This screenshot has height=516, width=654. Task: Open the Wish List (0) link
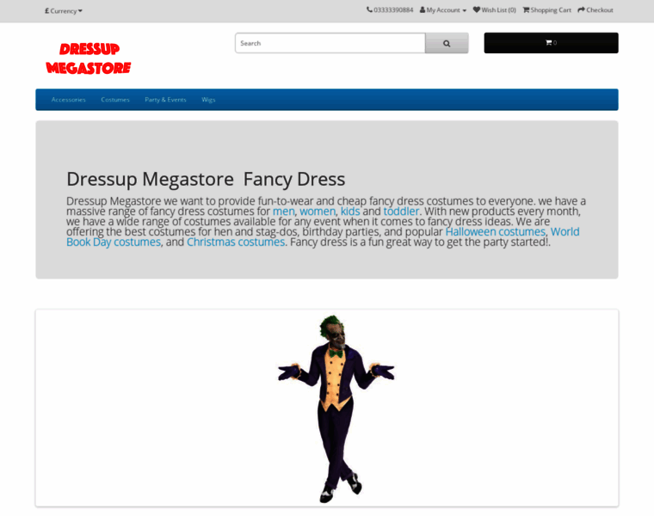click(x=495, y=10)
